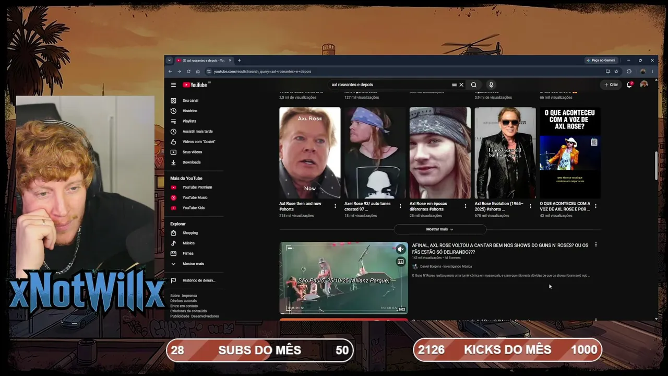Open YouTube Music from the sidebar
668x376 pixels.
(x=195, y=197)
